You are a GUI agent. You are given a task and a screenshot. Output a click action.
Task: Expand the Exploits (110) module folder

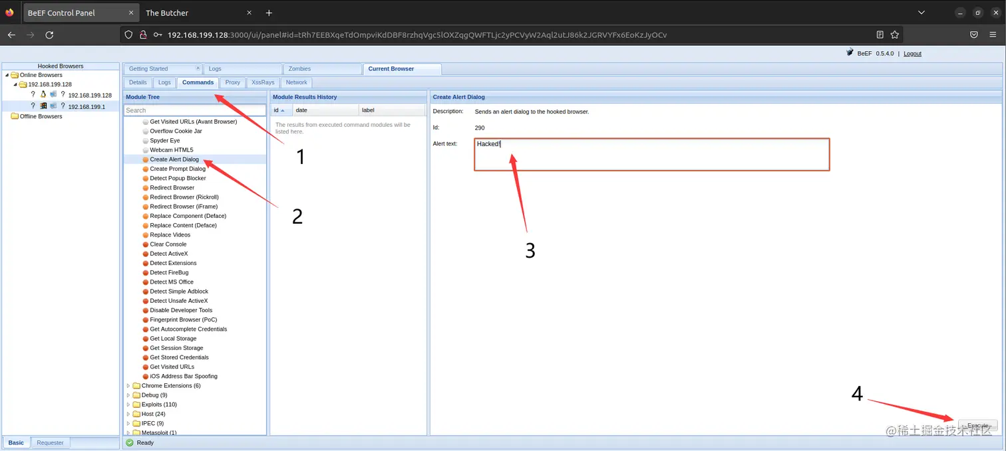point(128,405)
